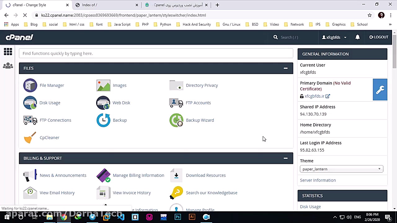Open the FTP Accounts truck icon
This screenshot has height=223, width=397.
click(x=176, y=103)
